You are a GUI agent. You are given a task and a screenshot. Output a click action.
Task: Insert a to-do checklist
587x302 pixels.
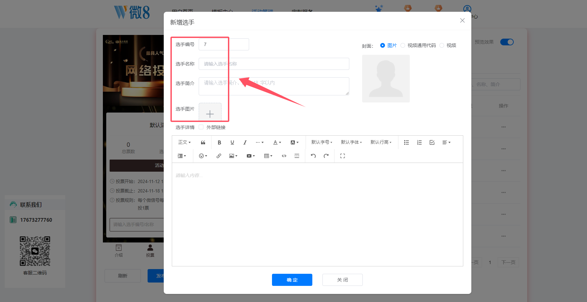432,142
